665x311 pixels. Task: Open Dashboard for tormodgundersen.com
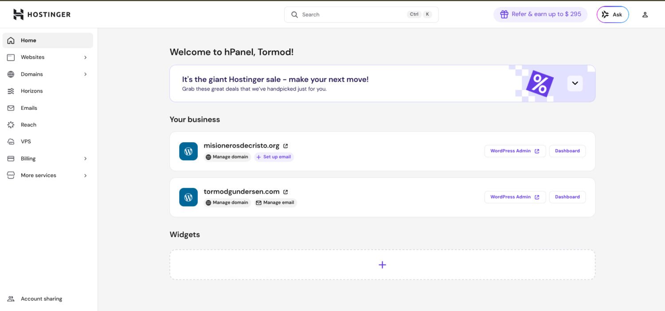[x=567, y=197]
